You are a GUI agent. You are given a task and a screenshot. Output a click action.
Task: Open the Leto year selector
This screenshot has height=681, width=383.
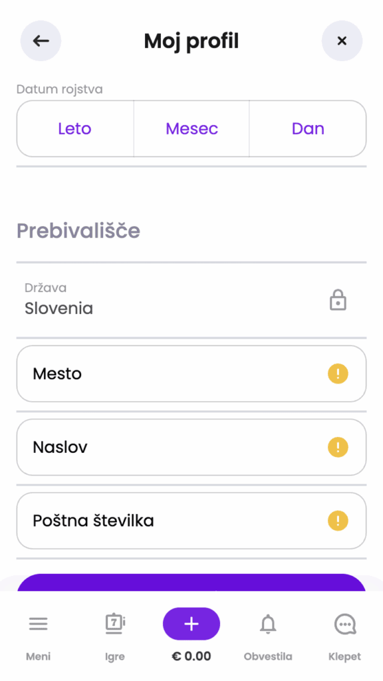click(x=74, y=128)
